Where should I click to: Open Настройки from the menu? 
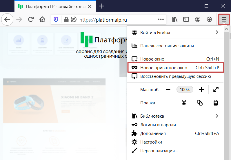tap(151, 142)
